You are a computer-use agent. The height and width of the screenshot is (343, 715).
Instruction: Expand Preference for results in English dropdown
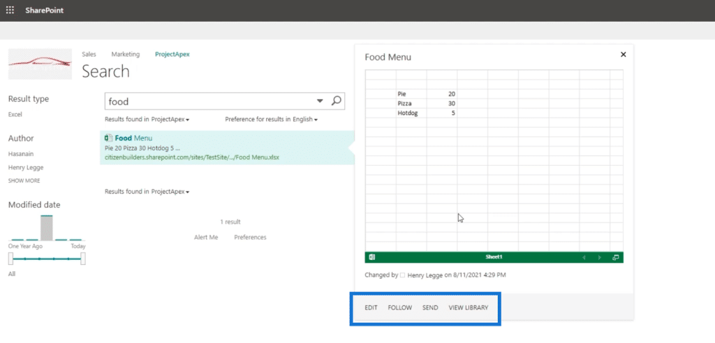(x=272, y=119)
